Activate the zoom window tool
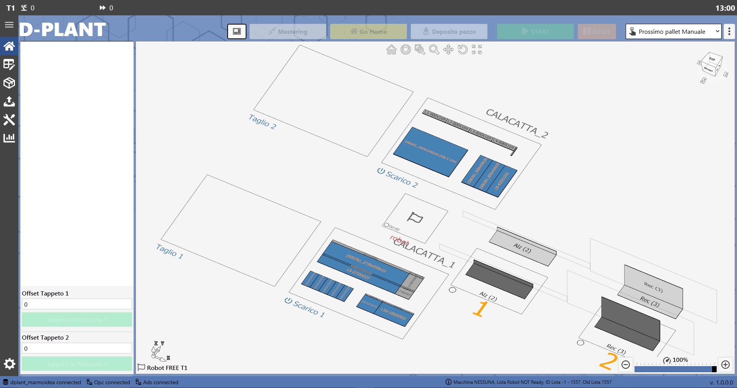The image size is (737, 388). coord(420,50)
